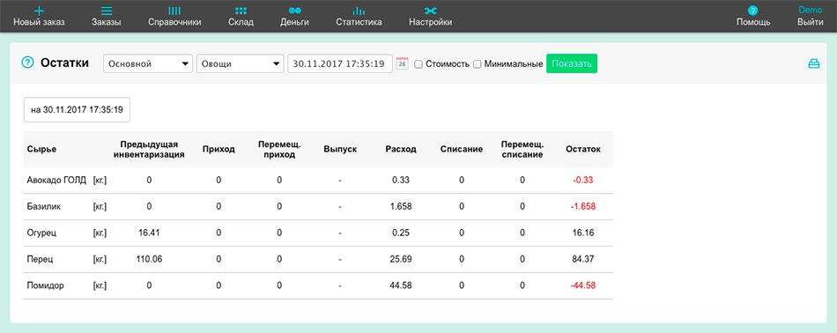Screen dimensions: 837x333
Task: Click the 110.06 previous inventory value
Action: coord(149,259)
